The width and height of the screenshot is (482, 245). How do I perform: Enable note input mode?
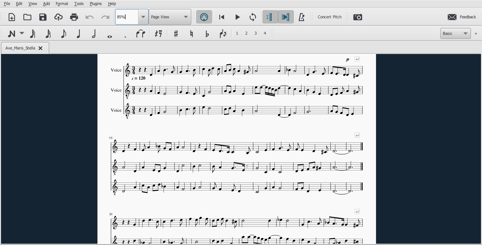(x=12, y=34)
